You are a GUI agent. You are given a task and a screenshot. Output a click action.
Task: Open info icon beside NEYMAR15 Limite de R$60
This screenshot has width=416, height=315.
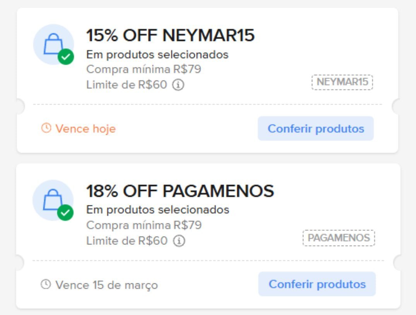(x=178, y=85)
